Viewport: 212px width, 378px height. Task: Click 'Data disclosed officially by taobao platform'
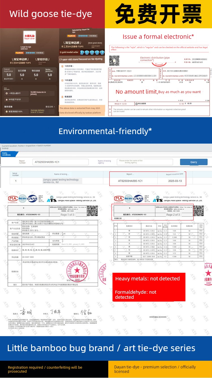point(80,113)
